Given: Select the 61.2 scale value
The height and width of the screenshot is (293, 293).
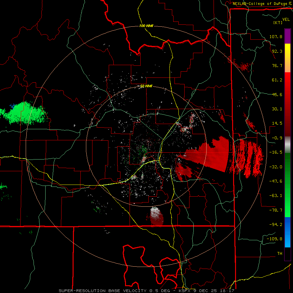Looking at the screenshot, I should (x=277, y=80).
